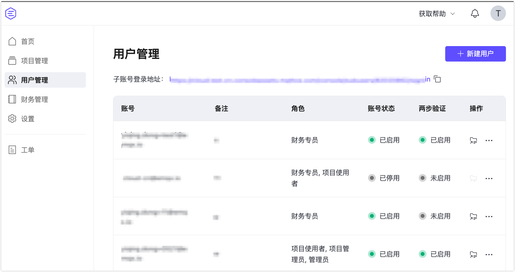
Task: Go to 首页 in sidebar
Action: point(28,41)
